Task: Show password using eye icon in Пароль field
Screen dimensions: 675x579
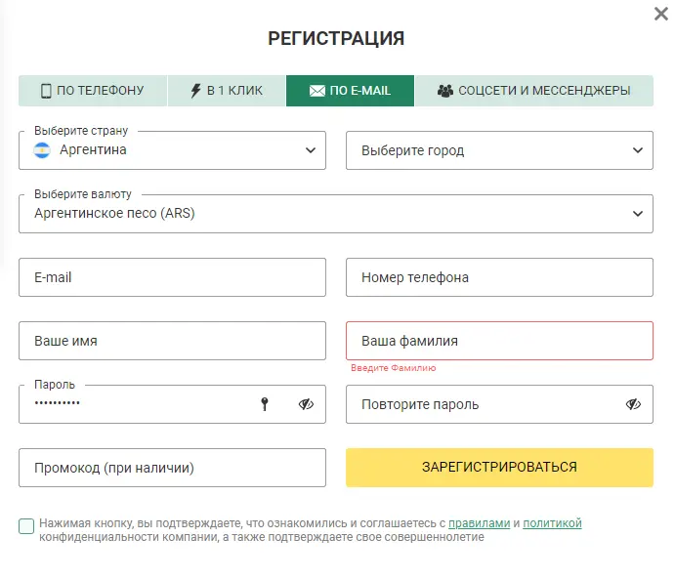Action: [x=306, y=404]
